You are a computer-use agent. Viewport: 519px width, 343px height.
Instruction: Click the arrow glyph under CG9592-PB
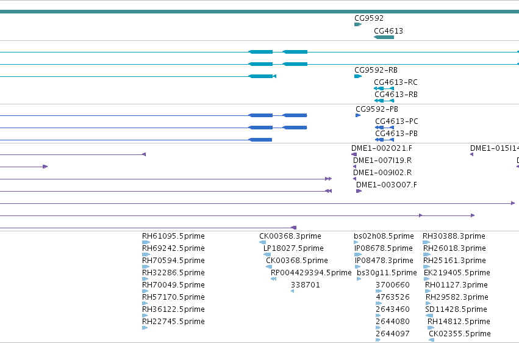tap(358, 115)
